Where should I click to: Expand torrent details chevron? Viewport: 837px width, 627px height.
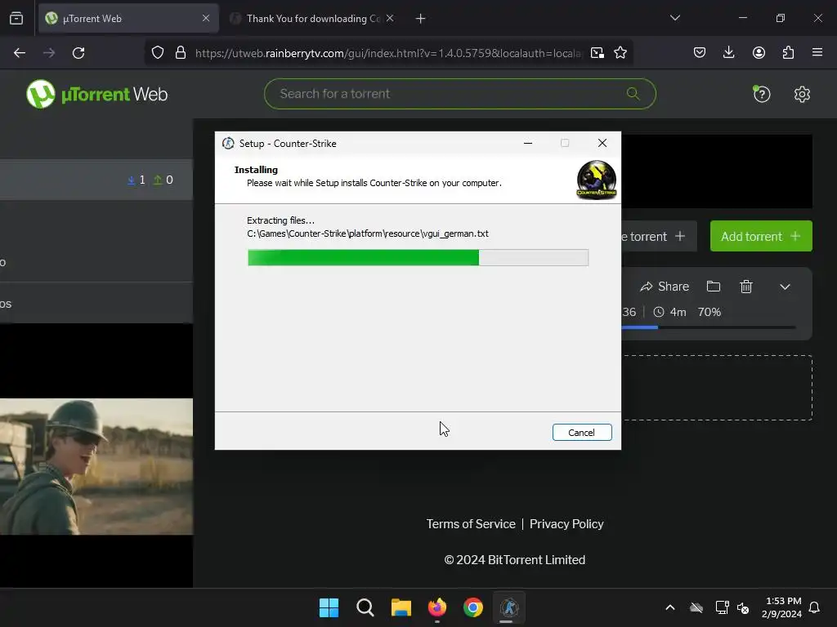(x=785, y=287)
